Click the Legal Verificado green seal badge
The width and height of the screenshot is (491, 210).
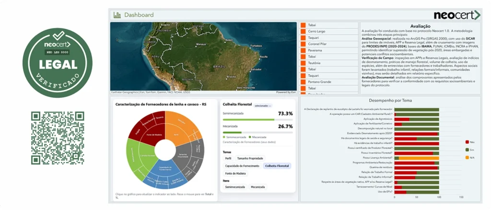pos(58,62)
